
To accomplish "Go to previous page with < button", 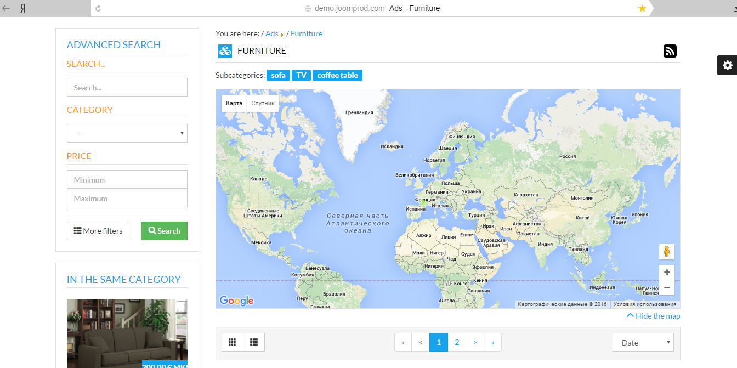I will pos(421,342).
